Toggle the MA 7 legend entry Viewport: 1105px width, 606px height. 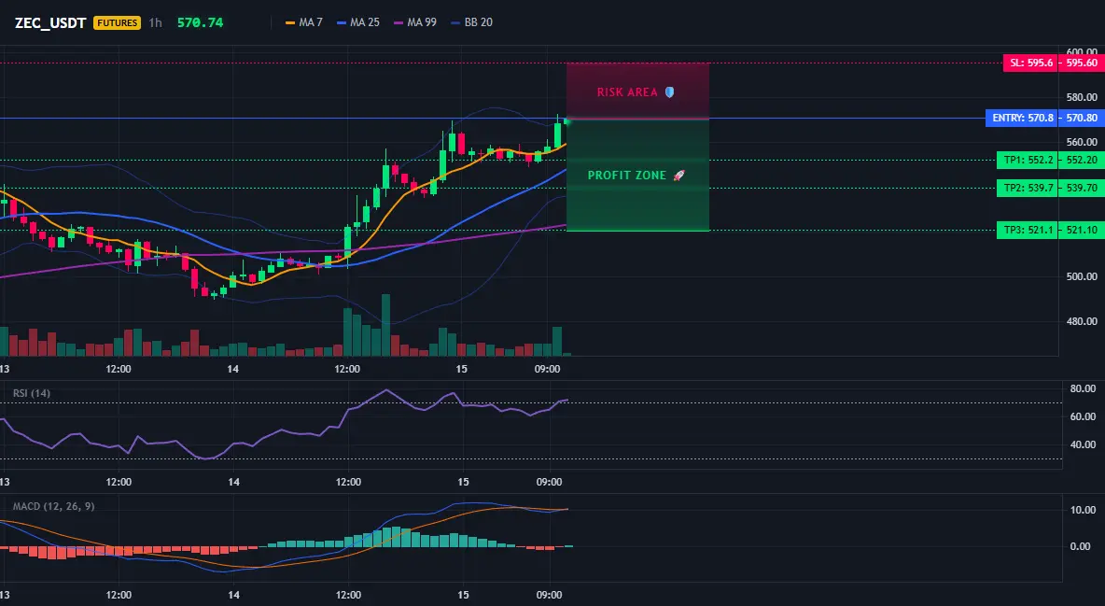[x=303, y=22]
